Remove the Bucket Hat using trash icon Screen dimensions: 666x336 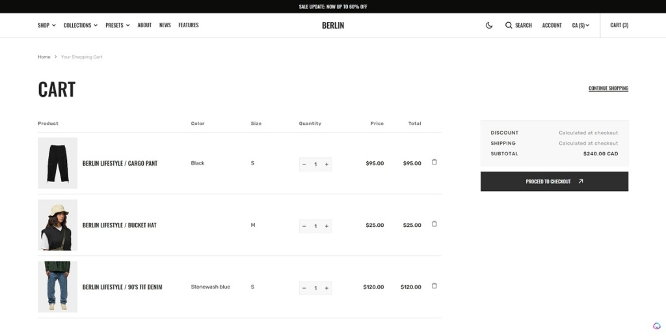click(x=434, y=224)
